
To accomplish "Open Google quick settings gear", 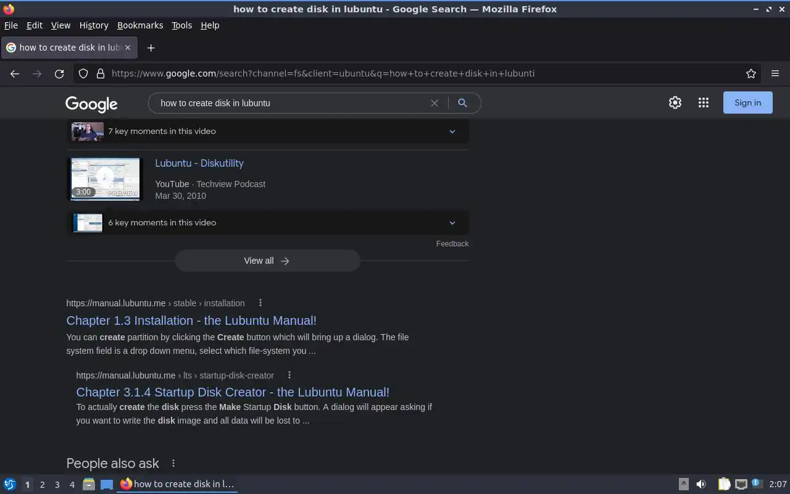I will click(x=675, y=103).
